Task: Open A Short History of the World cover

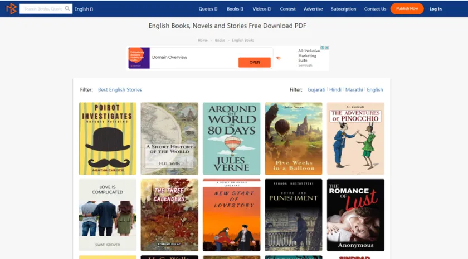Action: tap(169, 138)
